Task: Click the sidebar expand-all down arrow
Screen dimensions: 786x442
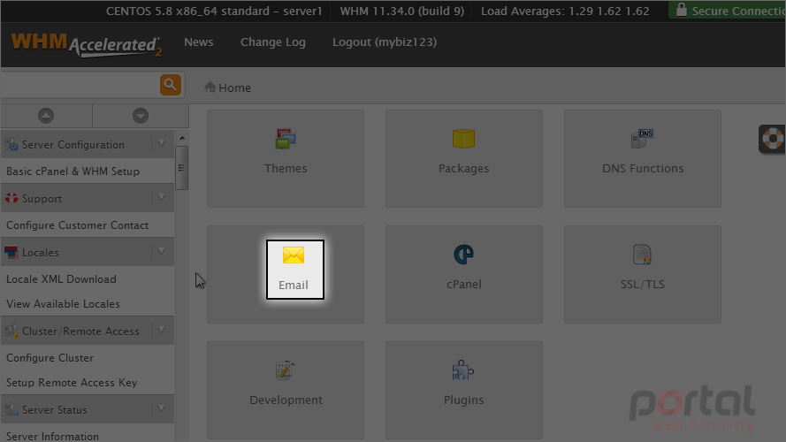Action: coord(141,116)
